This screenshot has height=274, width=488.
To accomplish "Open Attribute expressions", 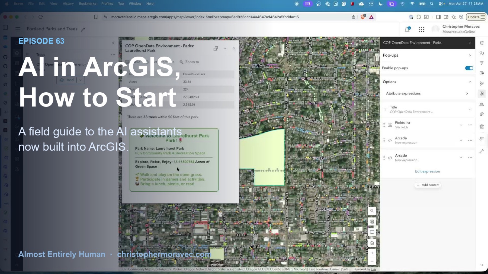I will (427, 93).
